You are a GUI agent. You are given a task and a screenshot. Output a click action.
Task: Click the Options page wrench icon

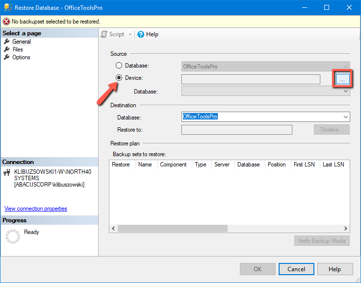[7, 57]
